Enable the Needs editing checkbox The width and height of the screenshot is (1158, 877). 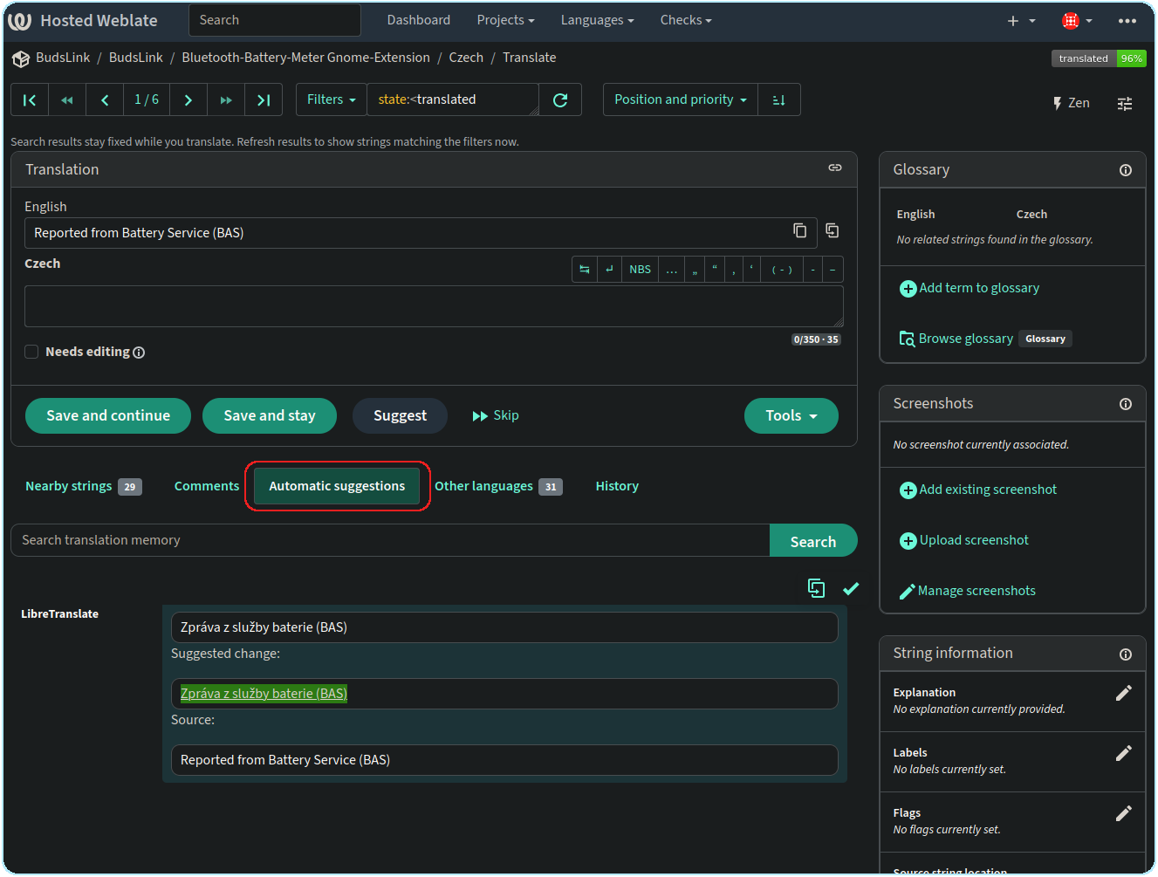(x=31, y=352)
